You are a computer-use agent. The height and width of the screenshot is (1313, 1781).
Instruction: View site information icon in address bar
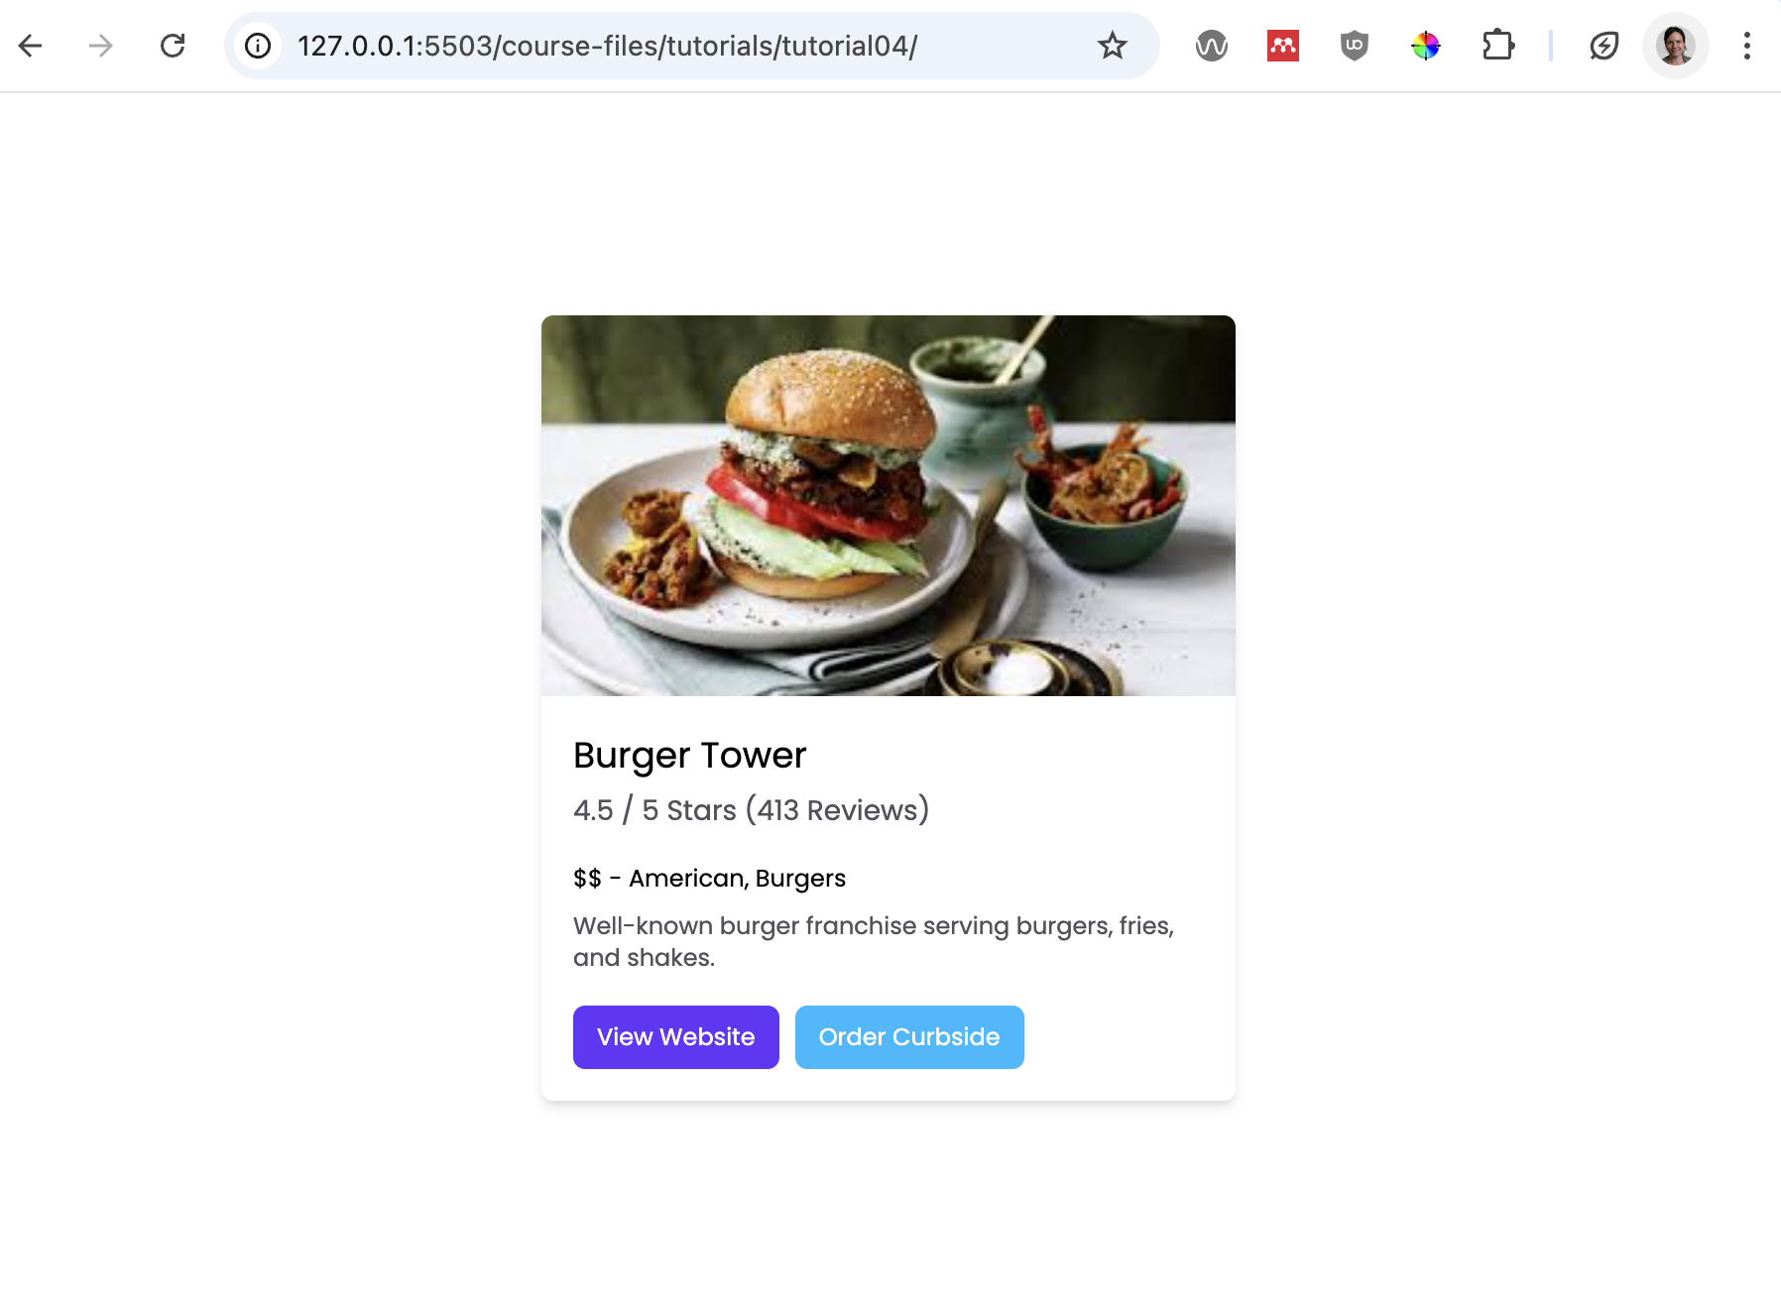pos(258,46)
